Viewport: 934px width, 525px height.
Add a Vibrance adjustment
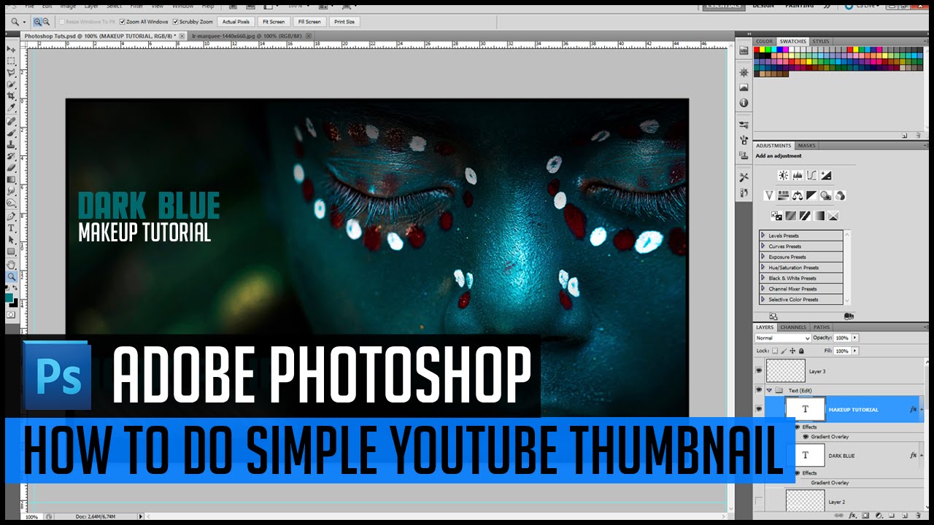(769, 195)
